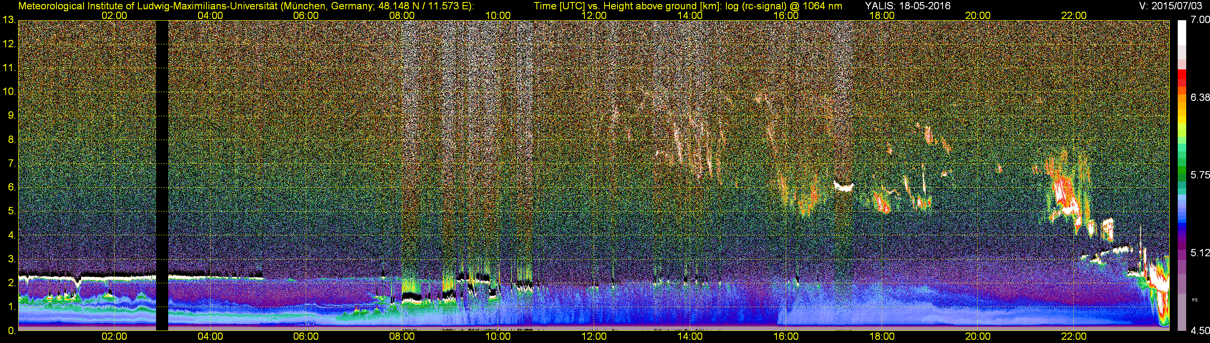Click the 5.75 value on the color scale
The width and height of the screenshot is (1210, 343).
[x=1200, y=175]
